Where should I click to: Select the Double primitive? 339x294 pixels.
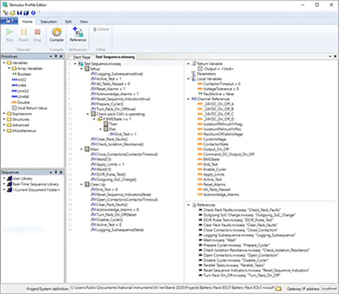tap(21, 102)
